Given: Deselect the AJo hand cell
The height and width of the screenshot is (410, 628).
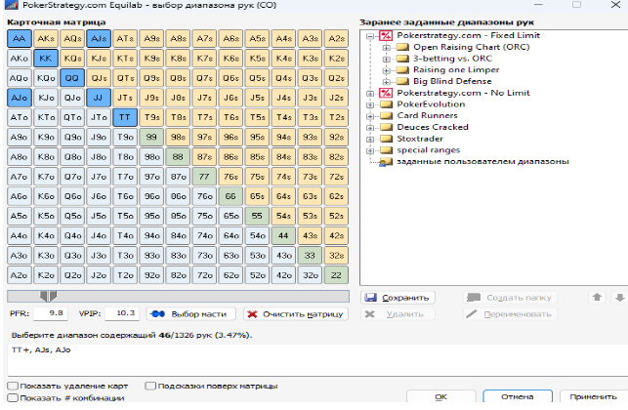Looking at the screenshot, I should (x=19, y=98).
